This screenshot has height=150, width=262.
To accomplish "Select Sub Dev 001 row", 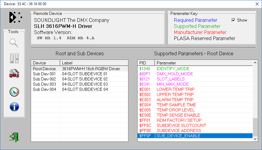I will click(44, 74).
